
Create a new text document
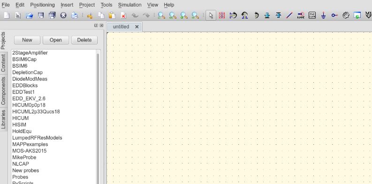click(18, 15)
